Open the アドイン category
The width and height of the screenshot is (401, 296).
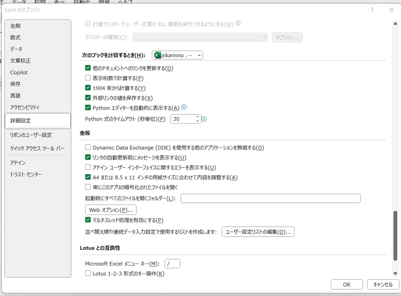pos(38,163)
